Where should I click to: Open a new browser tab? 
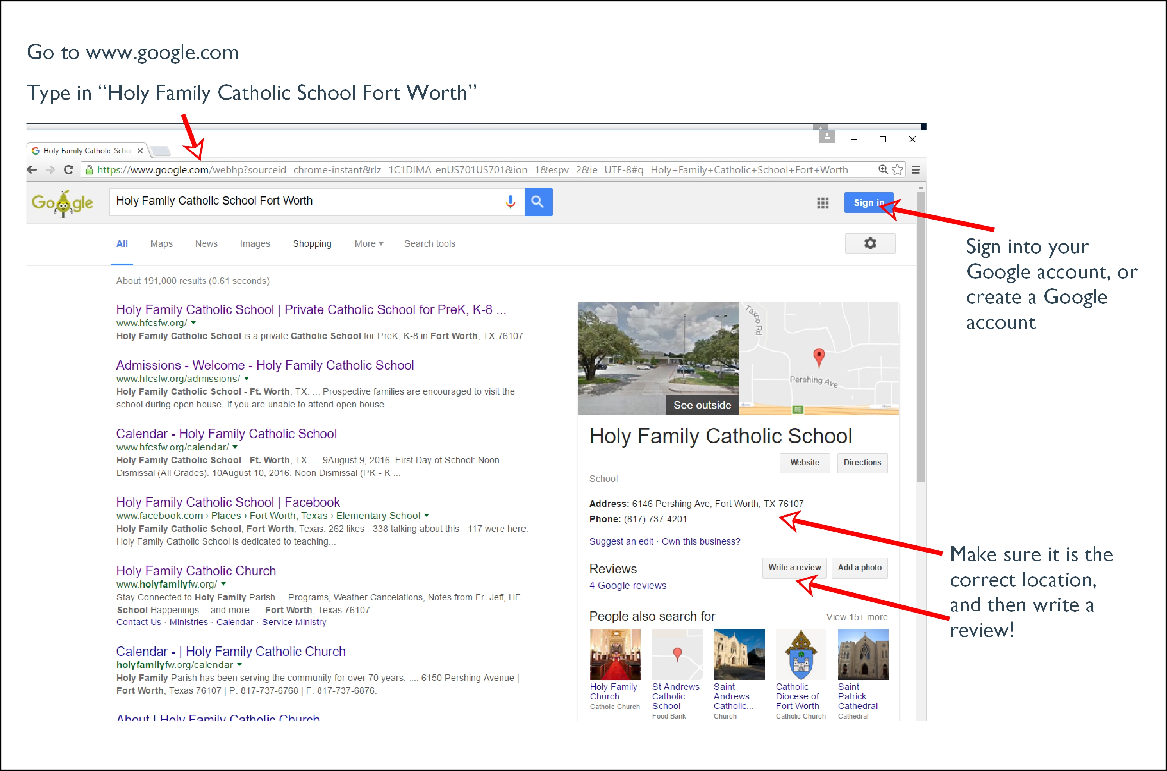[x=160, y=151]
